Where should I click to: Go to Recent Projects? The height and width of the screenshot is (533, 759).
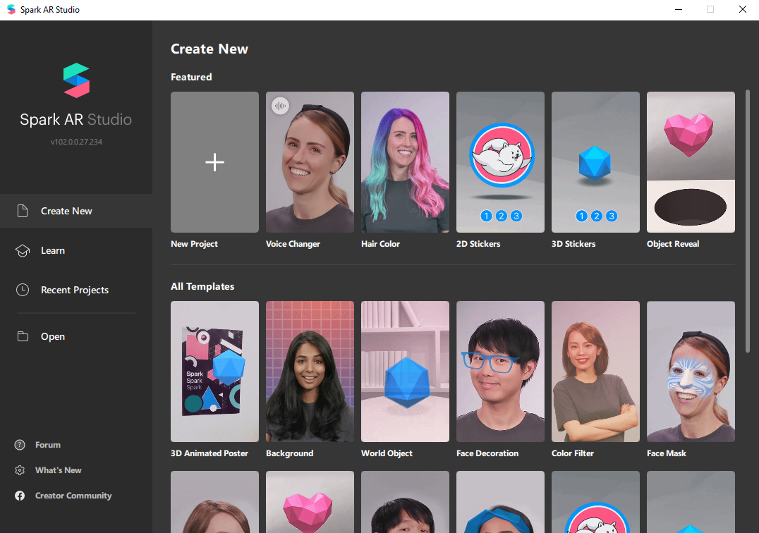pos(76,290)
